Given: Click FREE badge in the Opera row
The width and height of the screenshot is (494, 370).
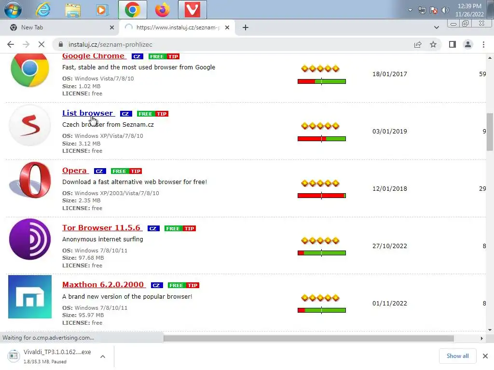Looking at the screenshot, I should (x=119, y=171).
